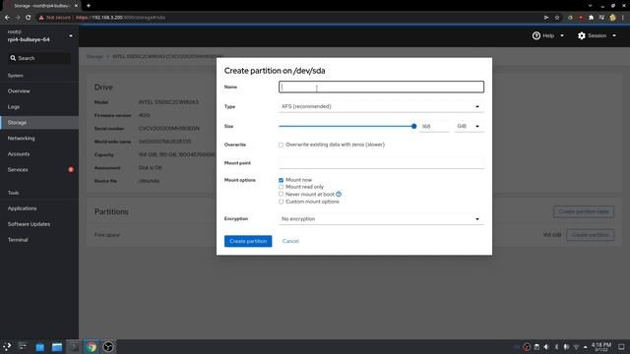The height and width of the screenshot is (354, 630).
Task: Open the Chrome three-dot menu
Action: tap(623, 18)
